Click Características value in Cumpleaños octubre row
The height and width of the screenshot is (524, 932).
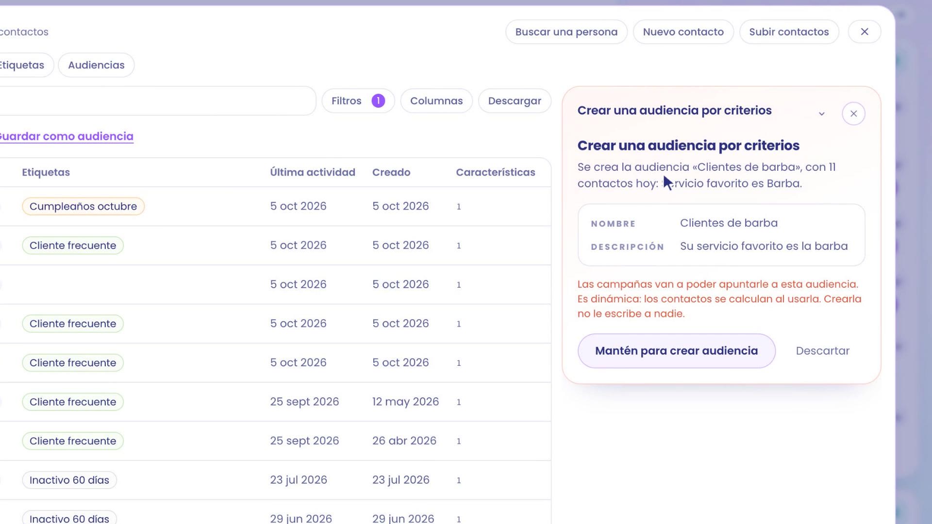(x=459, y=207)
